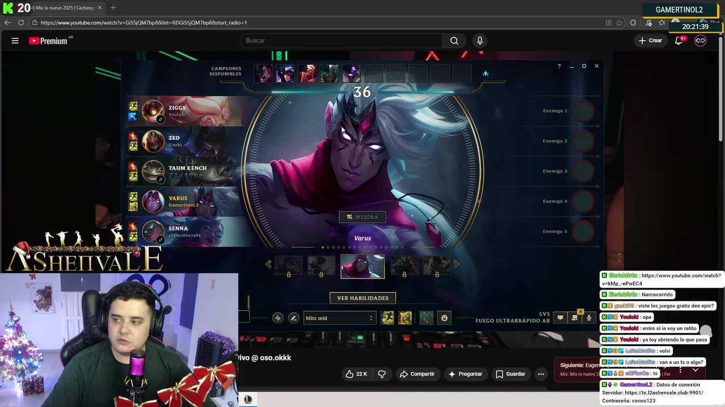Click the blue reroll icon beside bench
Screen dimensions: 725x407
tap(485, 73)
